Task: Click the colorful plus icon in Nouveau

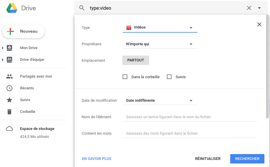Action: pos(10,31)
